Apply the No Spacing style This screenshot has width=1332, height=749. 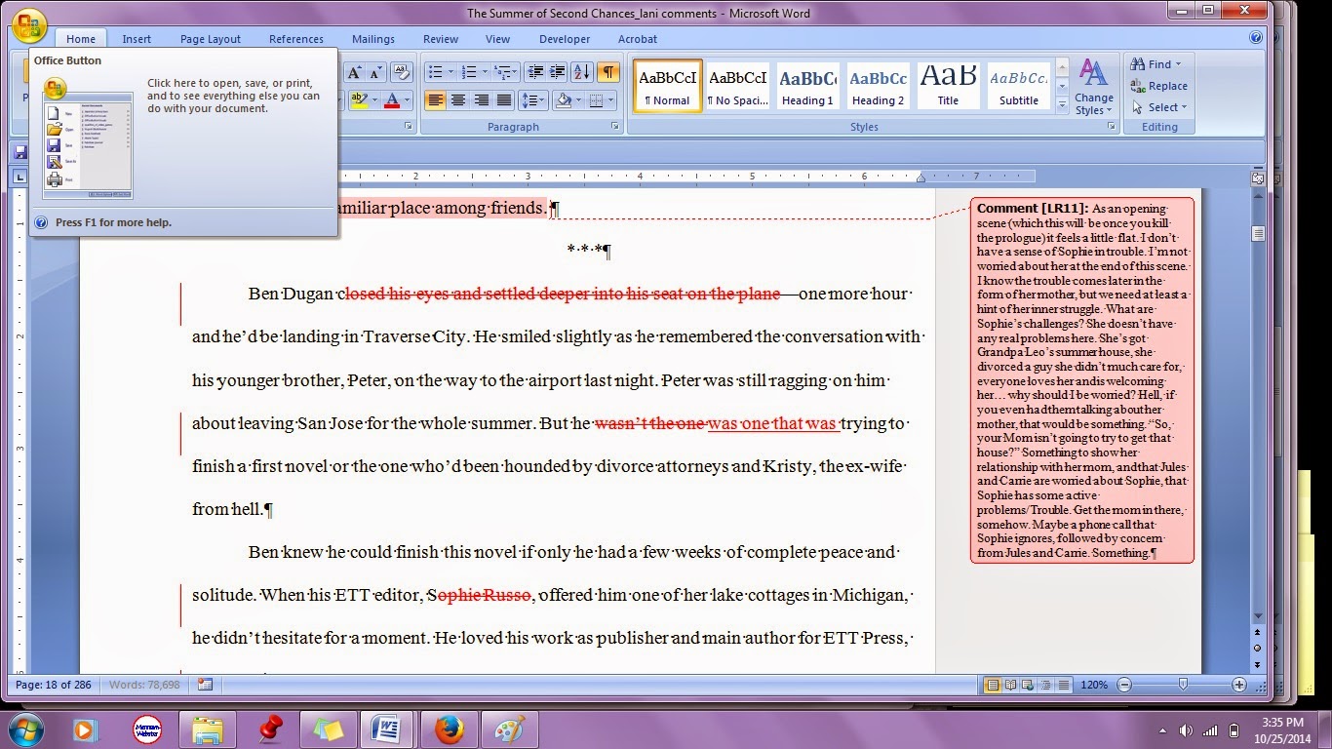click(737, 86)
